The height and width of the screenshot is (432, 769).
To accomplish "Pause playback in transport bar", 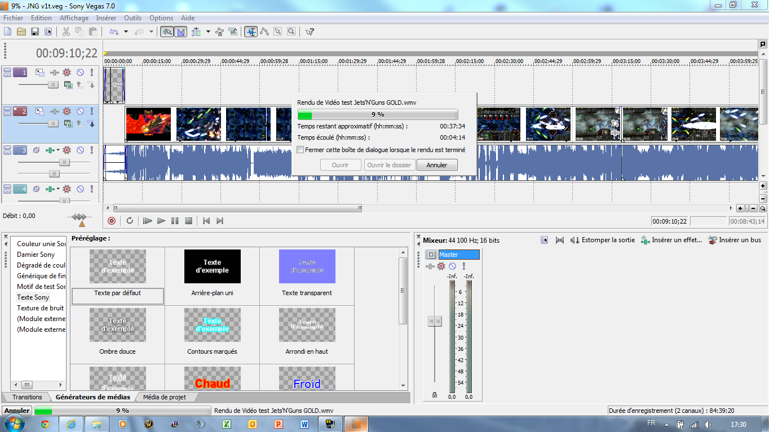I will [x=175, y=221].
